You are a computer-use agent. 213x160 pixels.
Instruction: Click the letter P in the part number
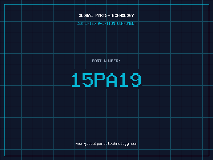pyautogui.click(x=100, y=80)
